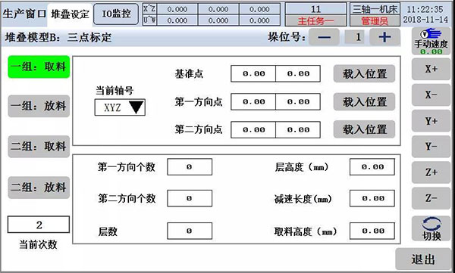The width and height of the screenshot is (455, 273).
Task: Open the 生产窗口 tab
Action: (x=24, y=14)
